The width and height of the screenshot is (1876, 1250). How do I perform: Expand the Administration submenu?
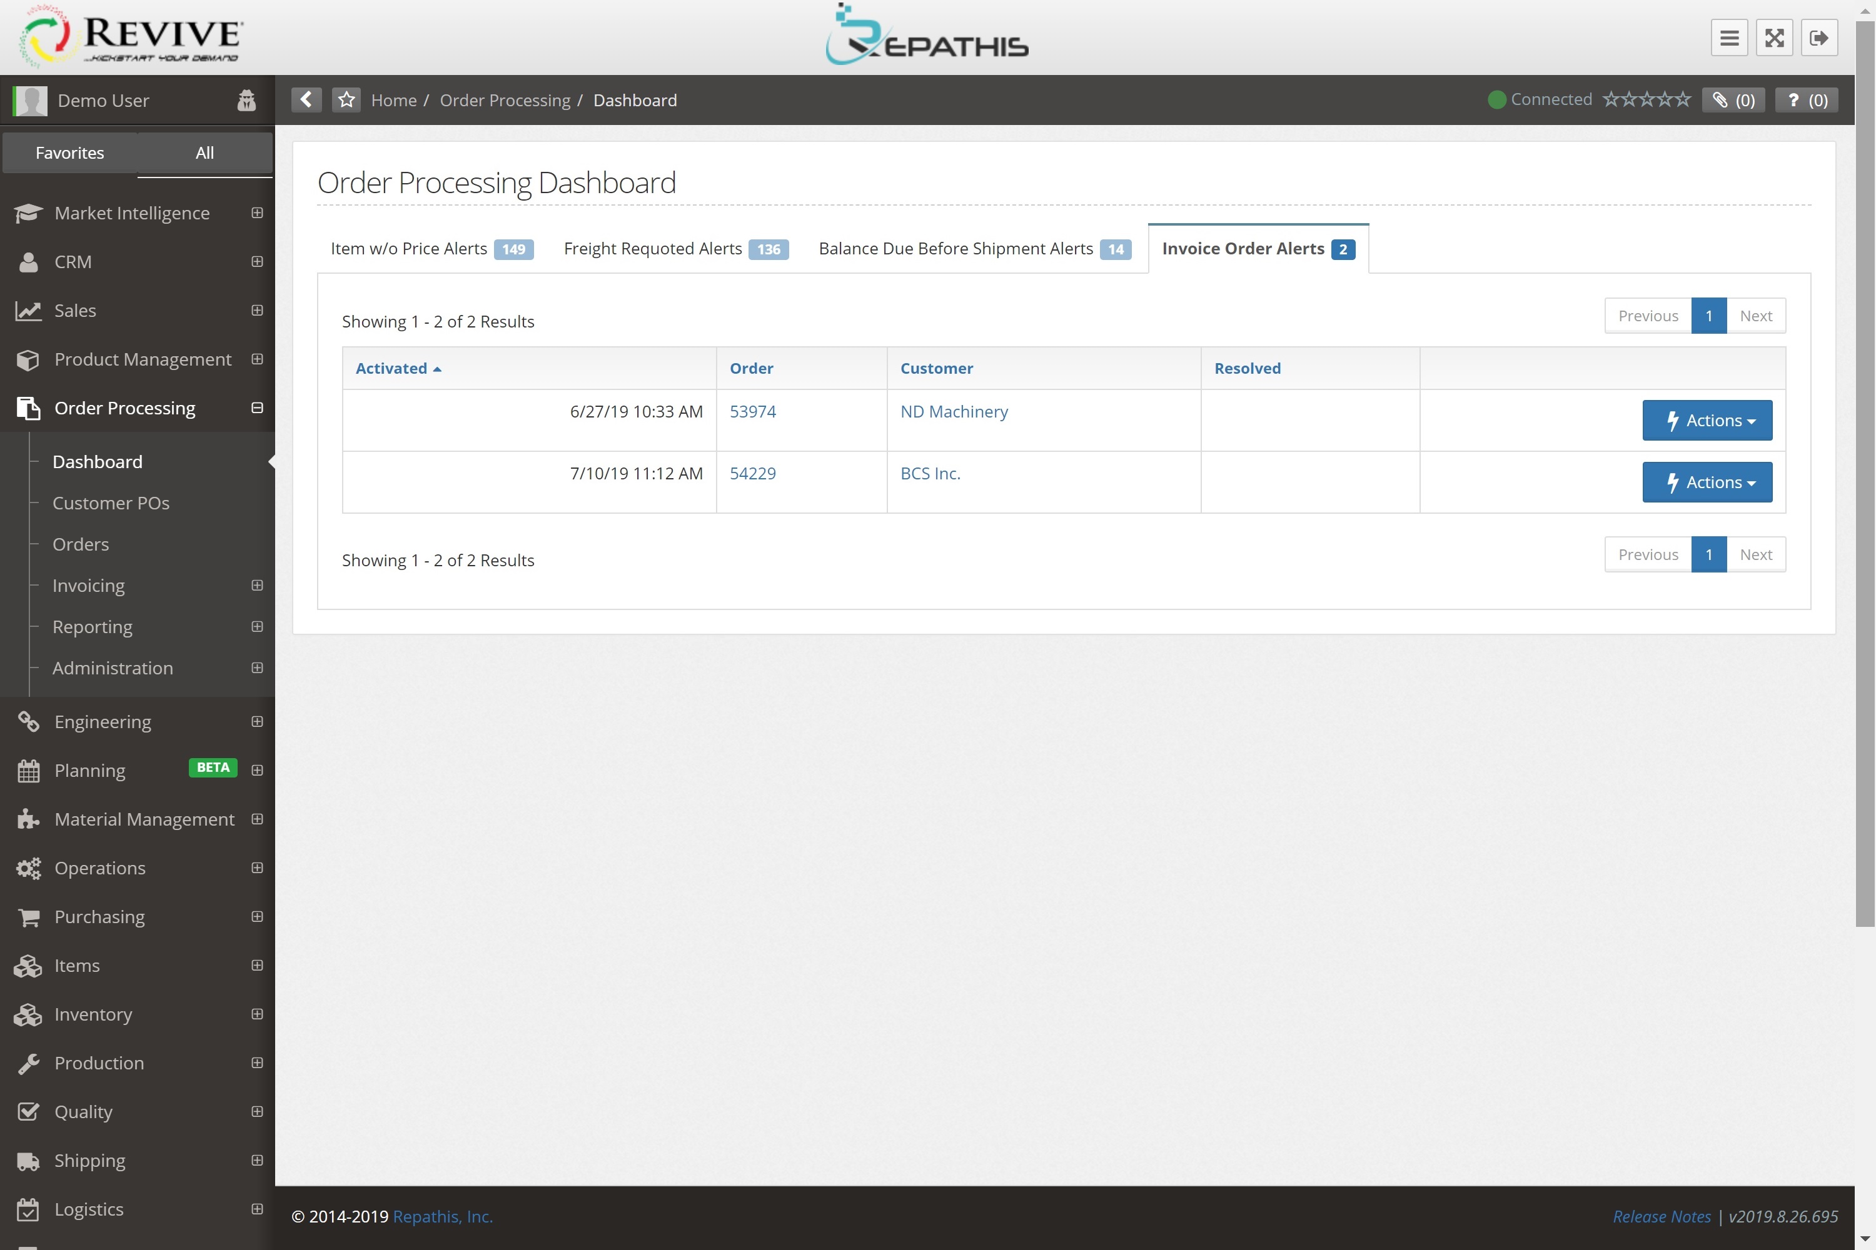coord(257,668)
